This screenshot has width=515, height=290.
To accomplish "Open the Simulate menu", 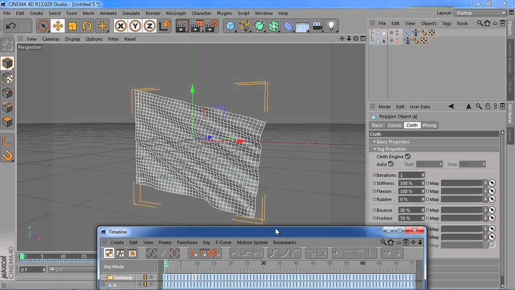I will (x=131, y=13).
